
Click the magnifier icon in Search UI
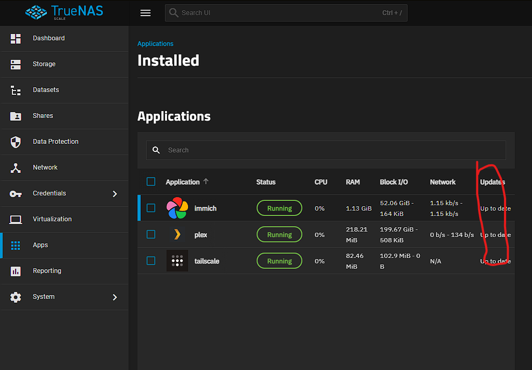[x=174, y=13]
